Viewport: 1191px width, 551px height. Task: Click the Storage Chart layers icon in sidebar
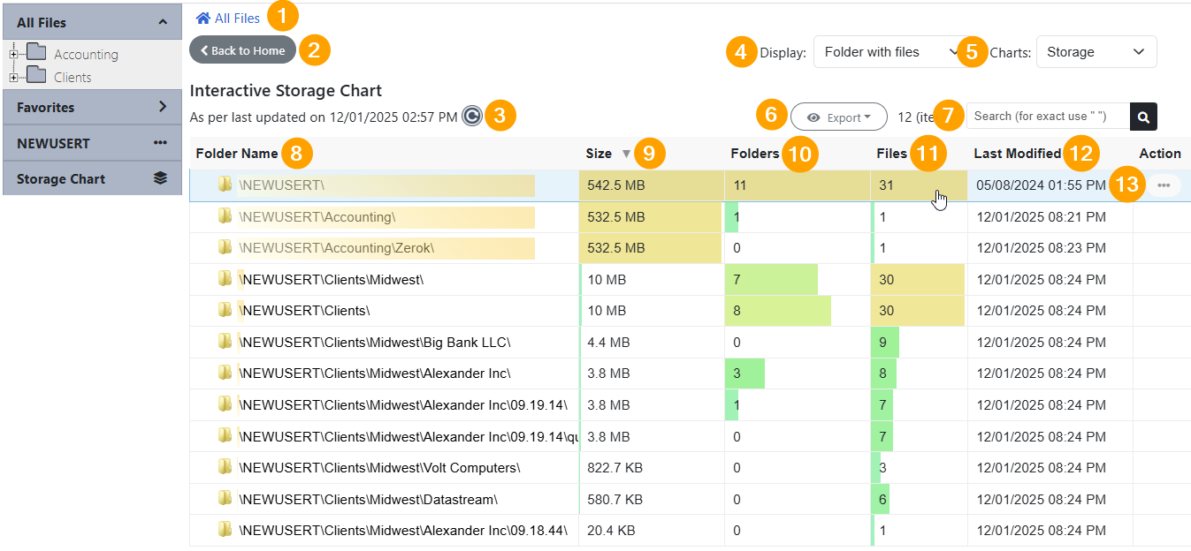160,178
